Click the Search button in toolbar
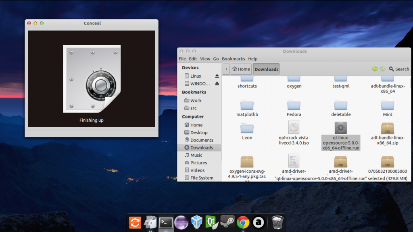Viewport: 413px width, 232px height. [398, 69]
